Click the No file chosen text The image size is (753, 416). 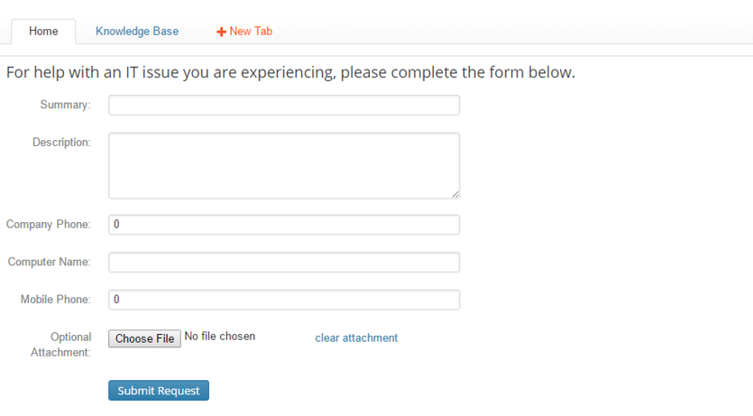point(219,336)
